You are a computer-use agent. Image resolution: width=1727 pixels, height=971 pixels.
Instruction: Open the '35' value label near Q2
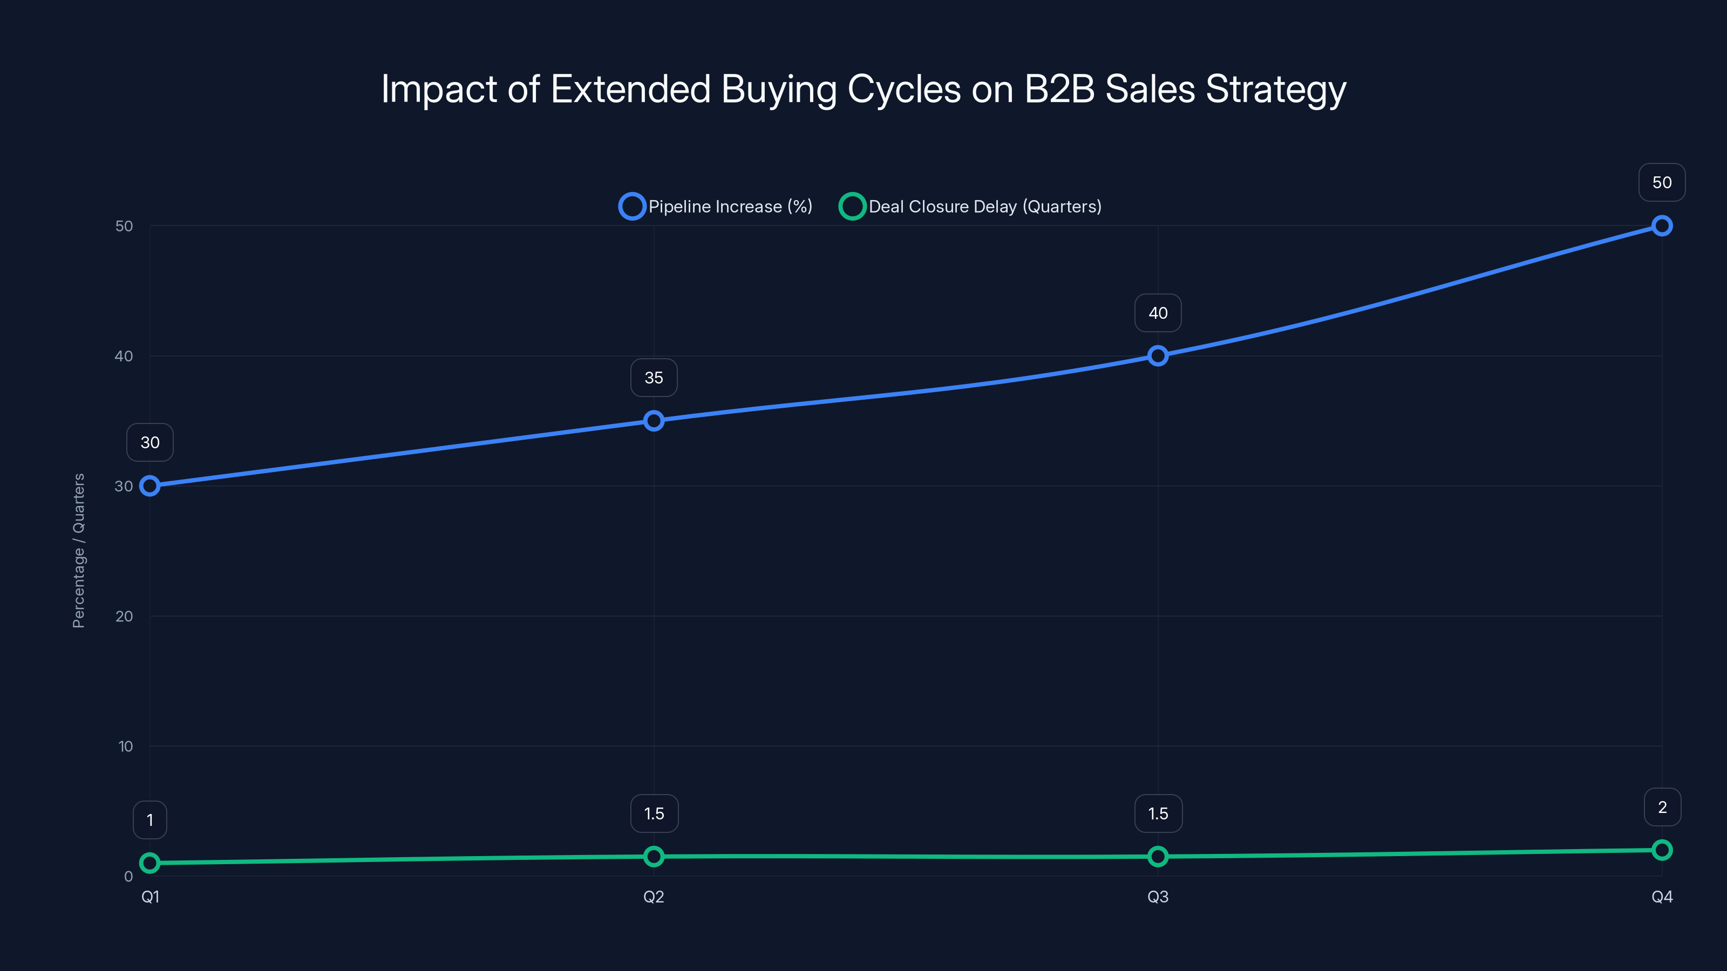654,377
